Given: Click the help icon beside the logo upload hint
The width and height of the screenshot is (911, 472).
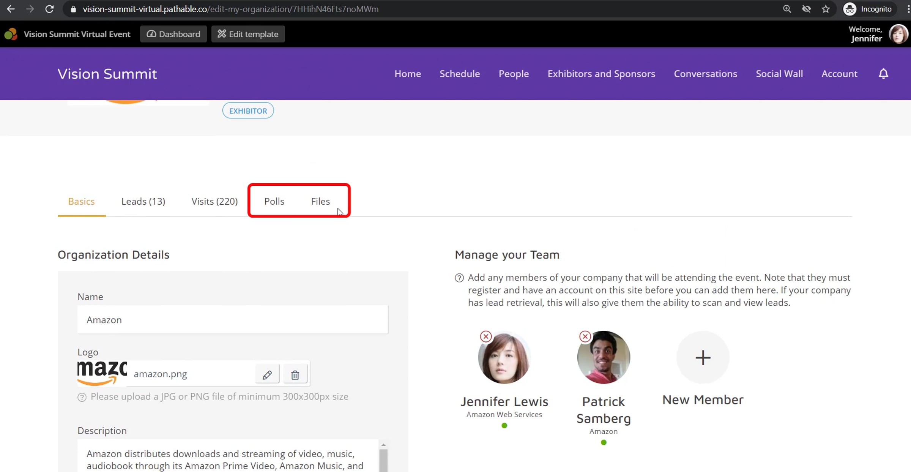Looking at the screenshot, I should point(82,397).
